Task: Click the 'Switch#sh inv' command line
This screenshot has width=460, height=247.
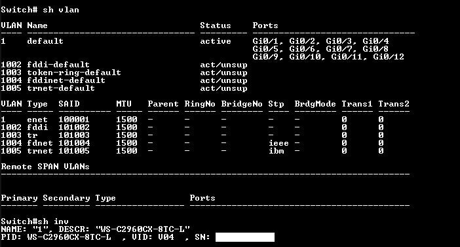Action: [35, 222]
